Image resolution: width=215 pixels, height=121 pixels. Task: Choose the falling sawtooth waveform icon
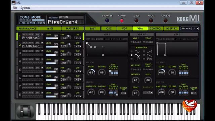click(x=149, y=55)
